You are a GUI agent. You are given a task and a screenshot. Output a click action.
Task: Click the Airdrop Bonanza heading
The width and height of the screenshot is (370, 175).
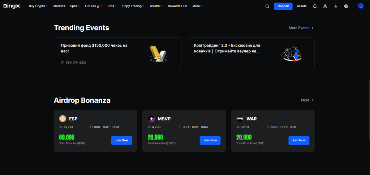coord(82,100)
